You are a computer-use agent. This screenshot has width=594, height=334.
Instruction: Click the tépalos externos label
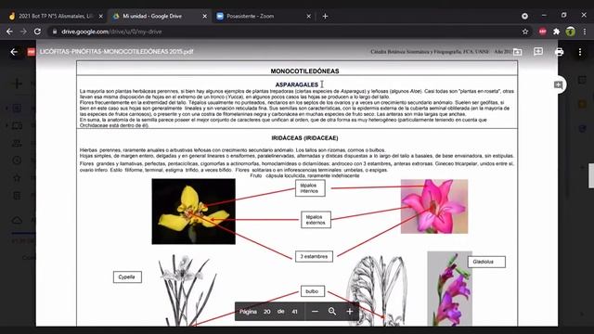pos(316,220)
